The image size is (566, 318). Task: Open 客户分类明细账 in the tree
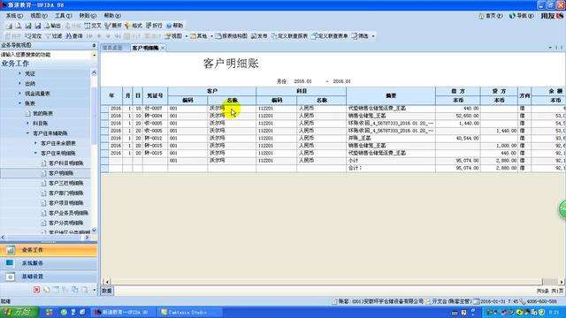65,223
